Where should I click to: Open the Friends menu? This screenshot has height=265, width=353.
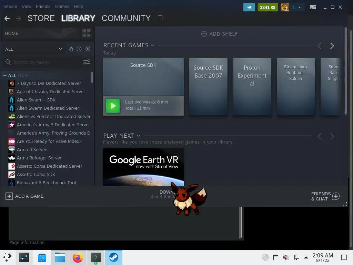[x=43, y=7]
